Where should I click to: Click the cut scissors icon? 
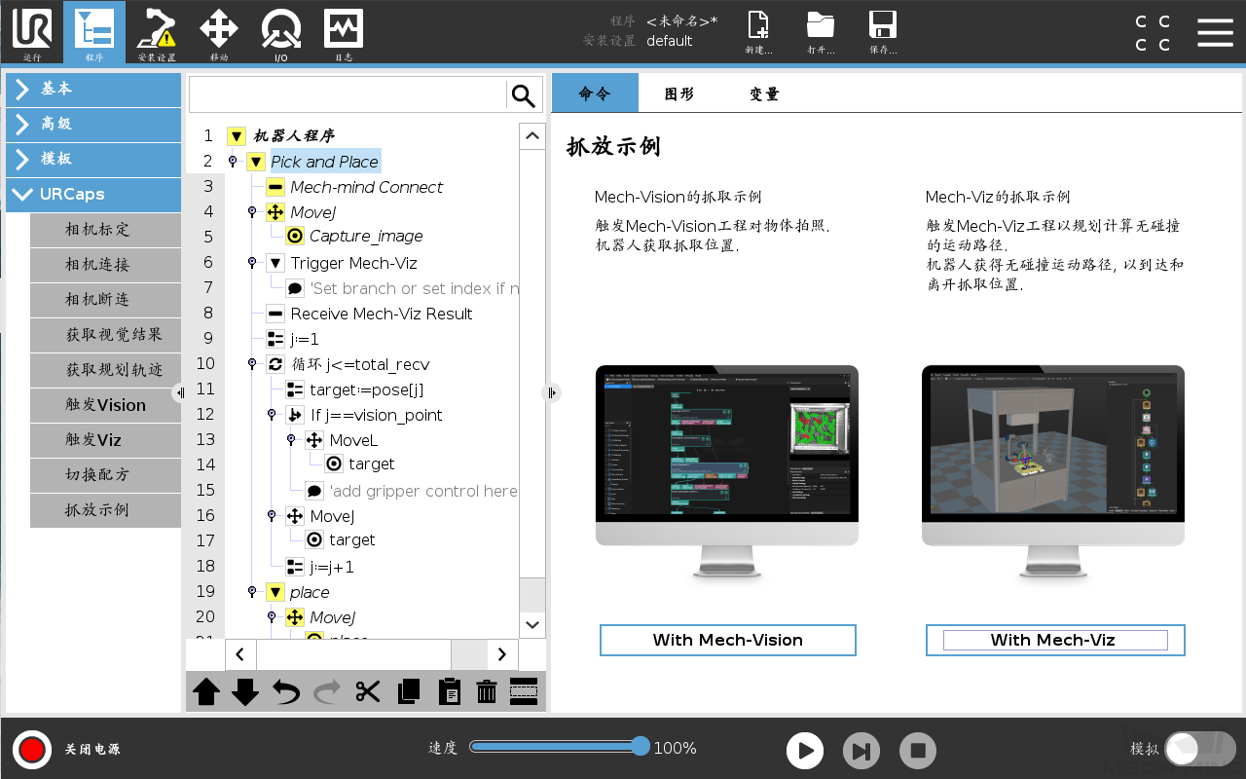tap(368, 692)
